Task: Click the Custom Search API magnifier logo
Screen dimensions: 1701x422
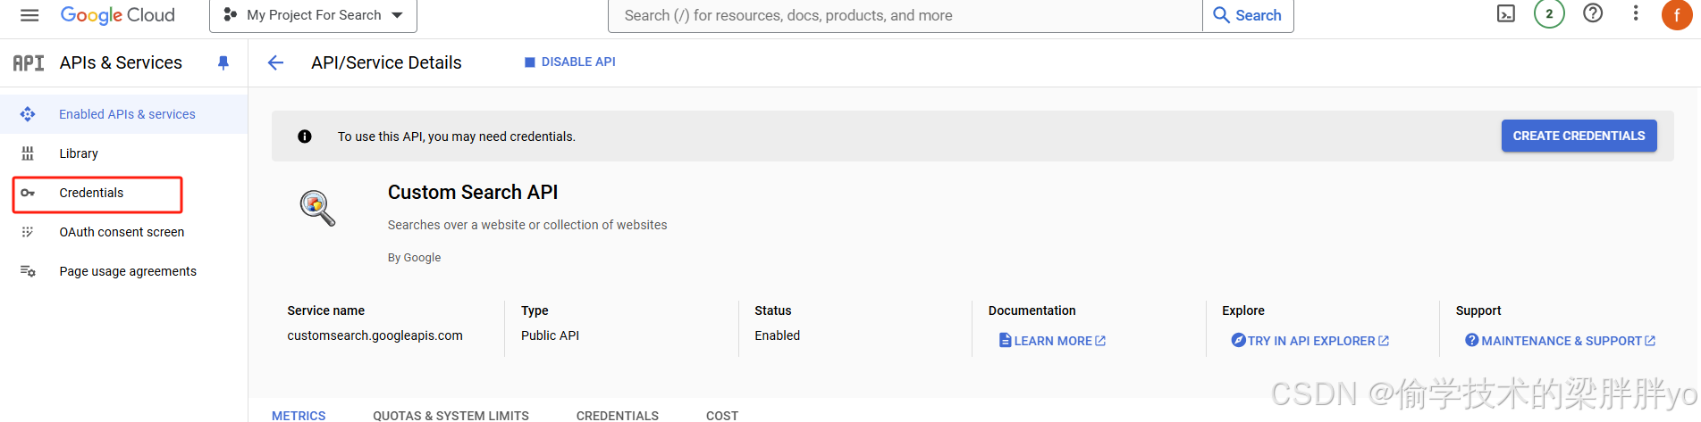Action: [x=317, y=208]
